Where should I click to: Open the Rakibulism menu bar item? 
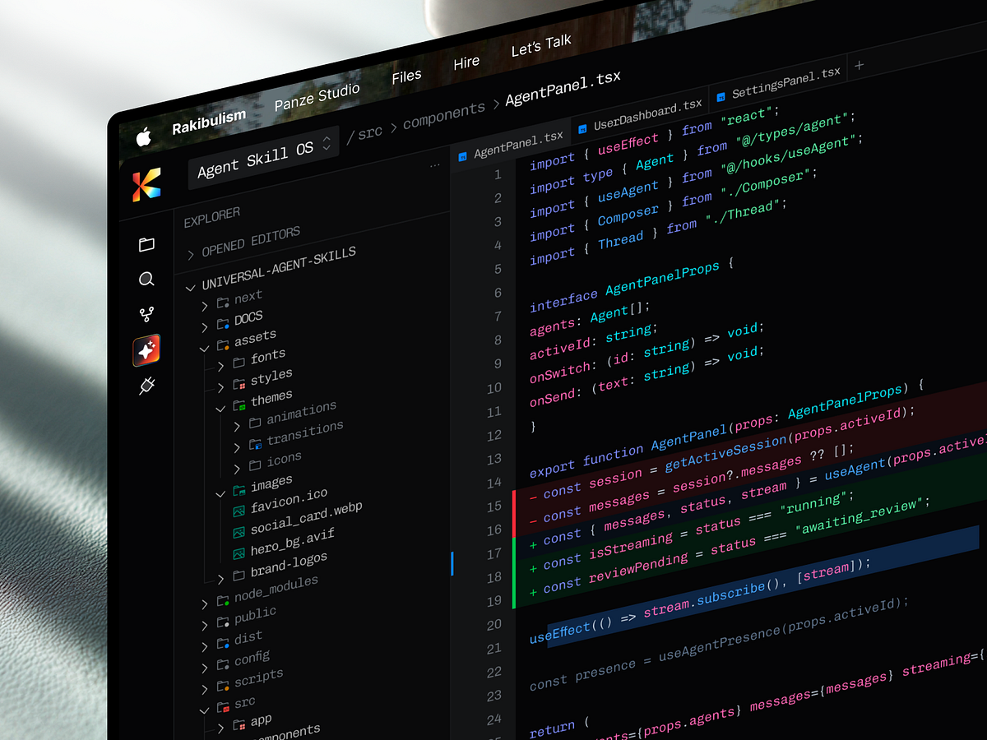[x=209, y=123]
